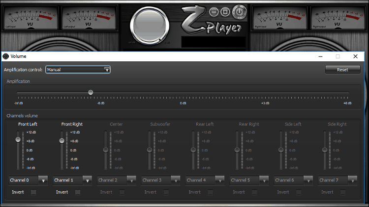Open the Channel 5 dropdown
This screenshot has height=207, width=369.
249,180
